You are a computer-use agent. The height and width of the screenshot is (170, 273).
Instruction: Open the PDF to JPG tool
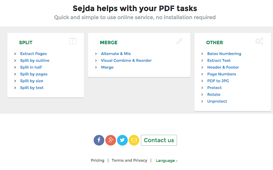coord(218,81)
